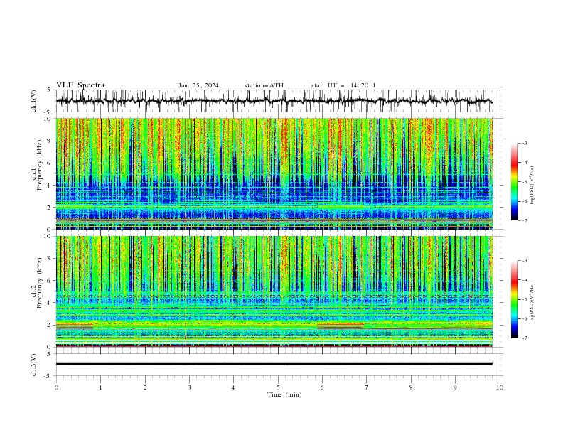Click the date 'Jan. 25, 2024'
The width and height of the screenshot is (563, 435).
pyautogui.click(x=198, y=85)
